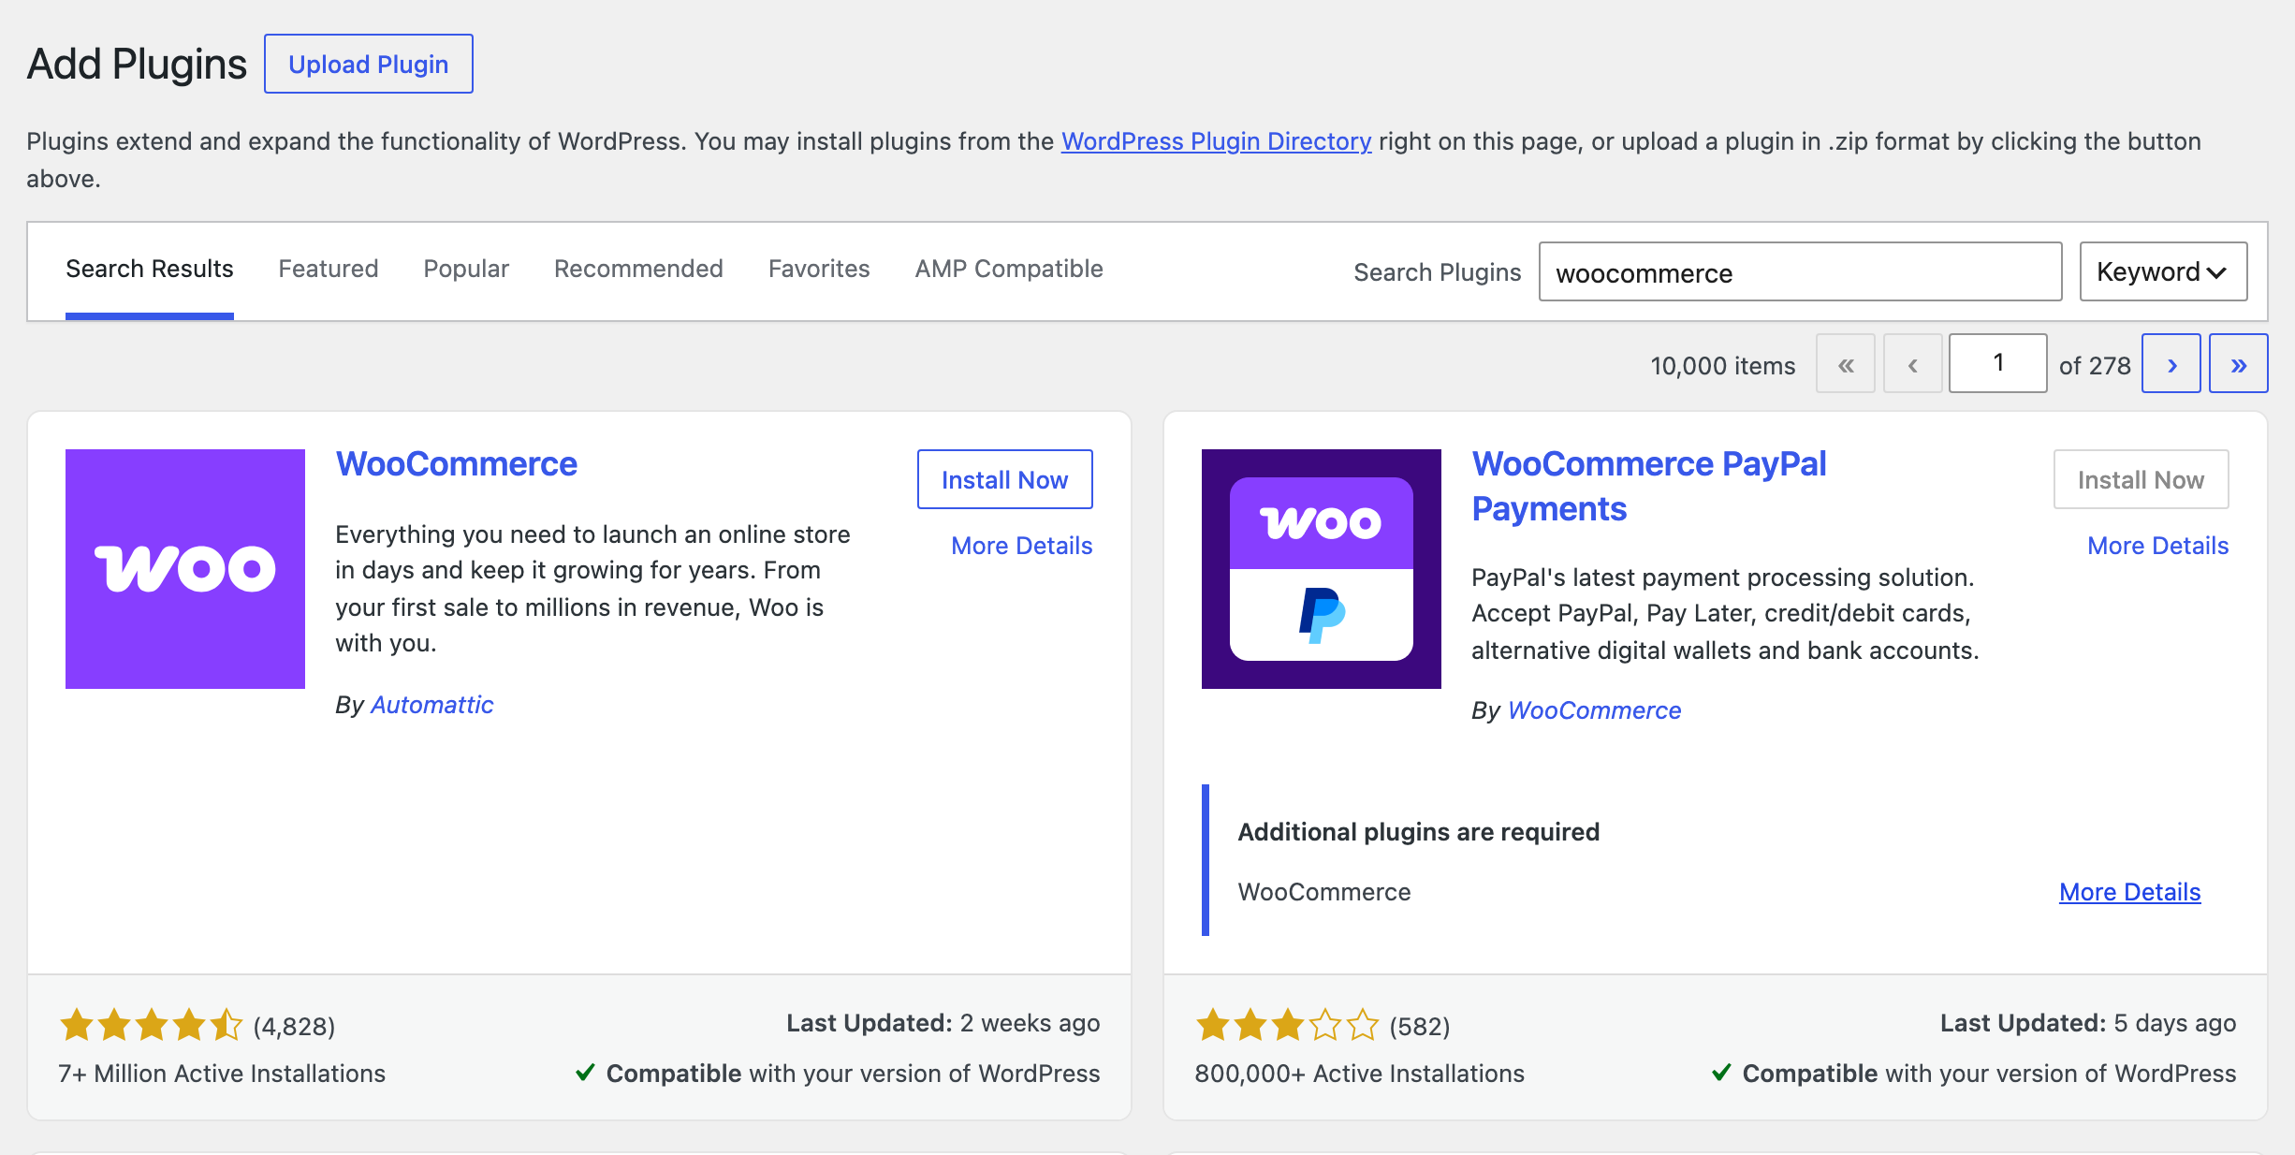Viewport: 2295px width, 1155px height.
Task: Open the WooCommerce purple woo logo thumbnail
Action: click(185, 569)
